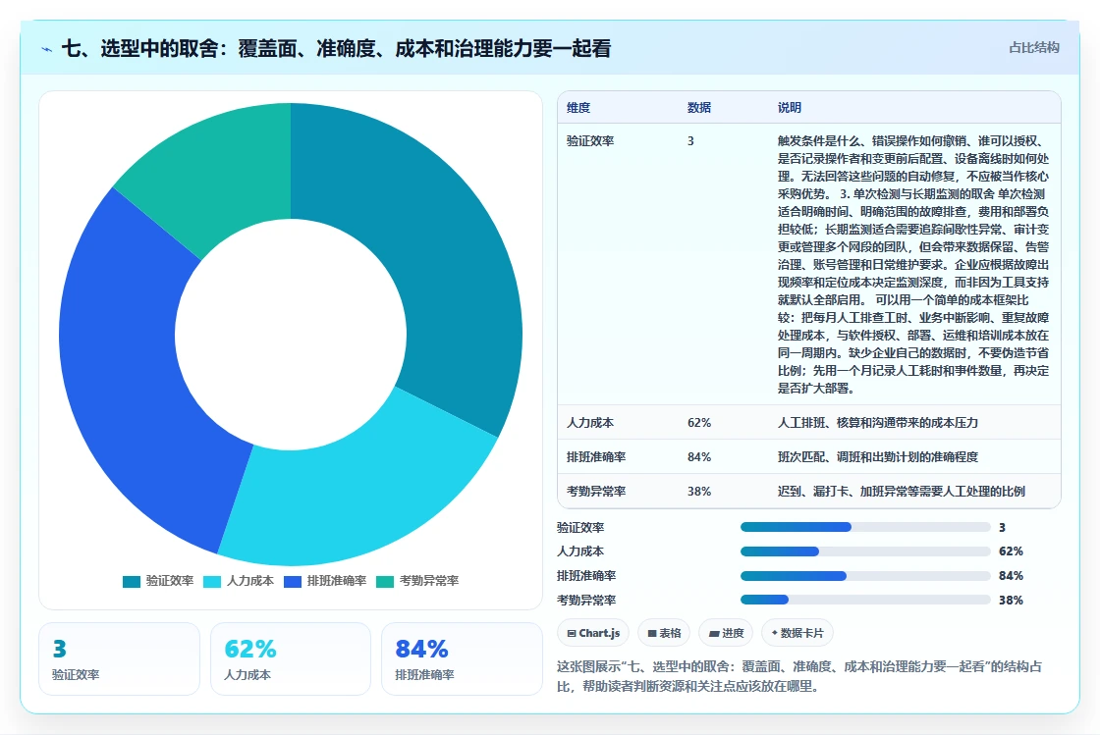Click the 人力成本 progress bar

(x=865, y=551)
